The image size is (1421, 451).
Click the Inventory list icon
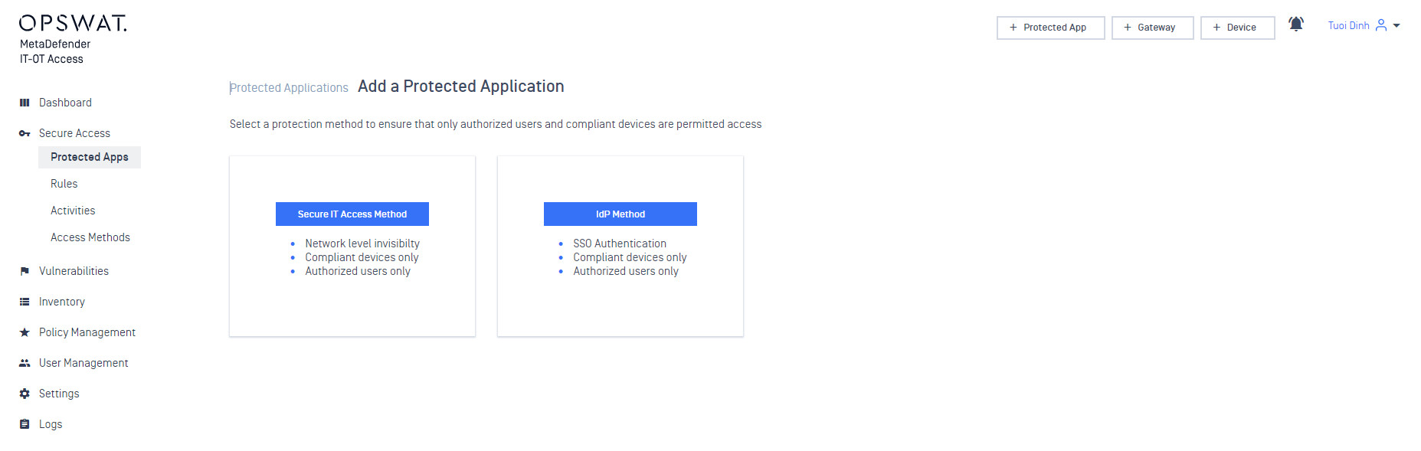[x=25, y=302]
